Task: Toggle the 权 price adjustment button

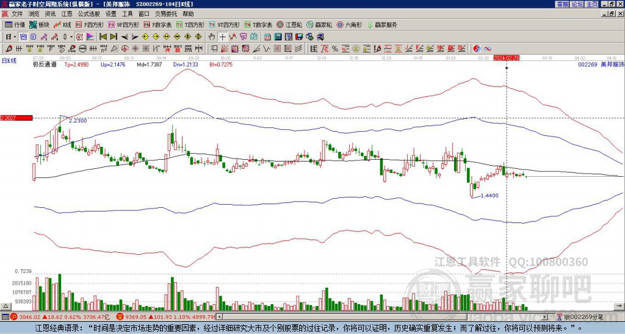Action: [x=80, y=37]
